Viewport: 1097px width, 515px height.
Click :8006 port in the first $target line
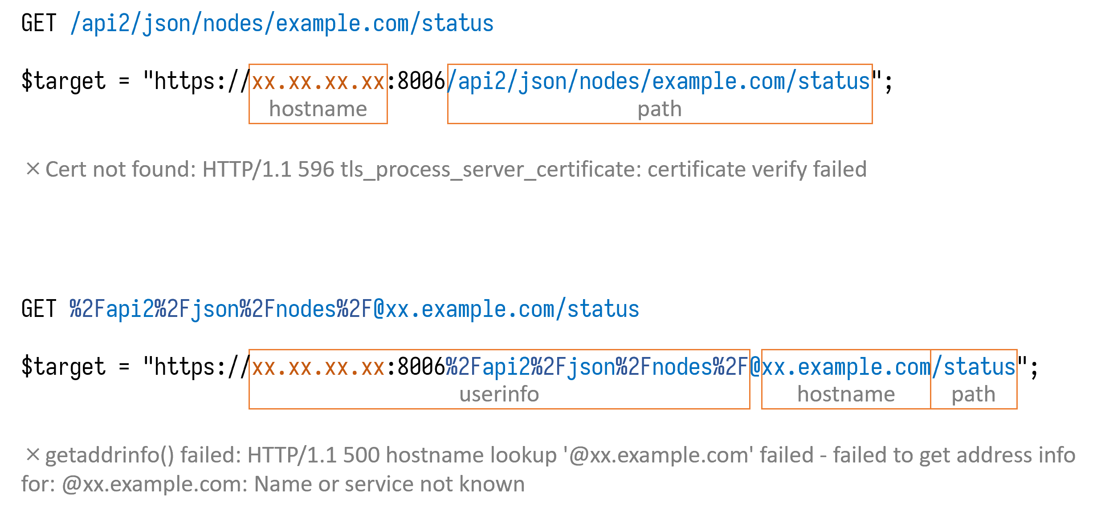[416, 81]
